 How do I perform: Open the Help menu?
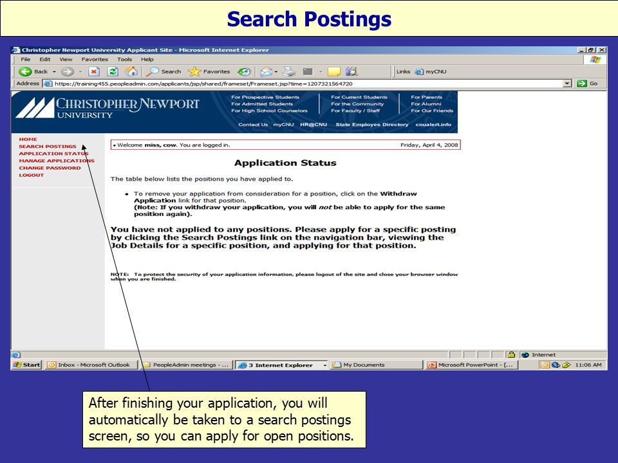[147, 59]
